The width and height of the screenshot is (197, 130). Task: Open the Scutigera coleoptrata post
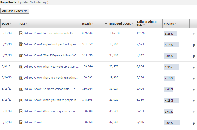click(x=51, y=89)
